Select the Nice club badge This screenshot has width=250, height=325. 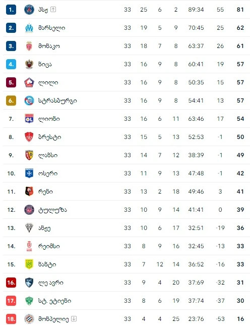(29, 64)
